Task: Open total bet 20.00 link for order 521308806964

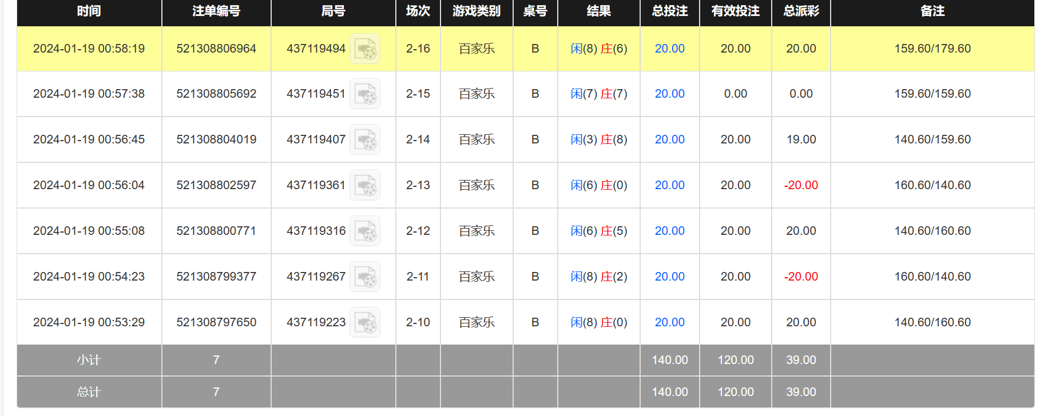Action: pos(670,49)
